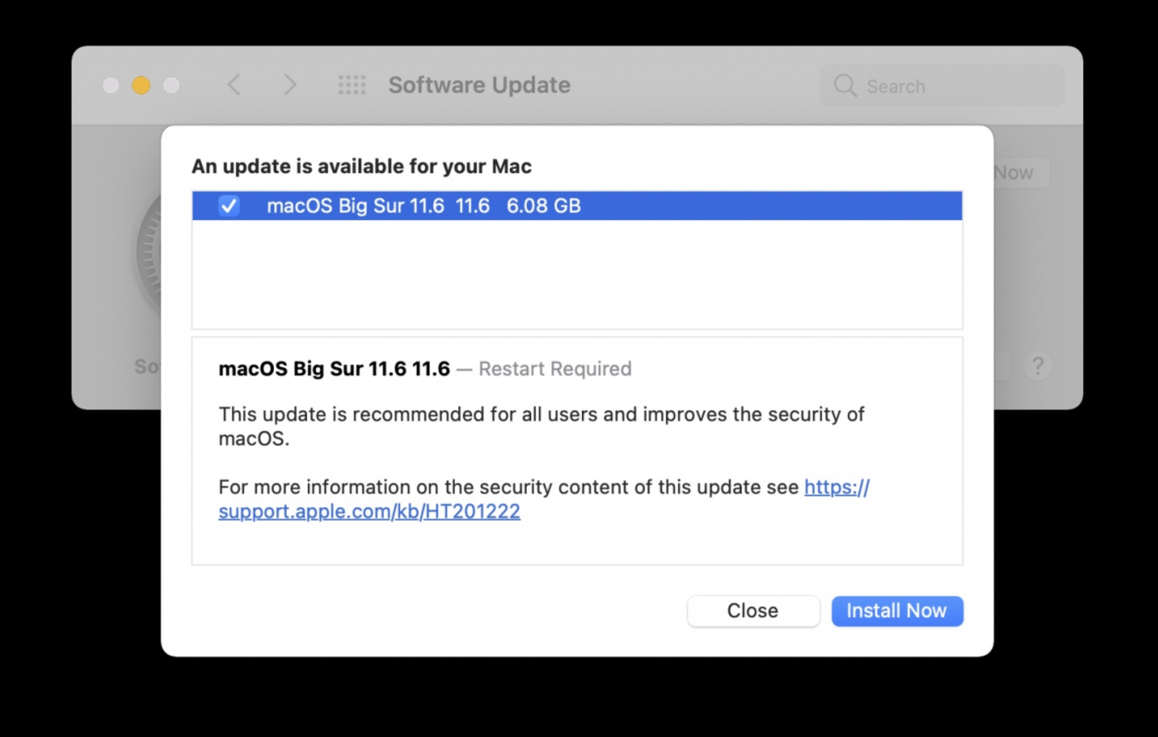This screenshot has width=1158, height=737.
Task: Click the magnifying glass search icon
Action: [x=845, y=85]
